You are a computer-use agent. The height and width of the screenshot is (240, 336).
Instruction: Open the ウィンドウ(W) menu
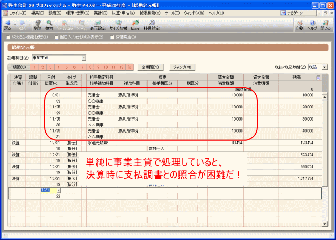pos(194,13)
